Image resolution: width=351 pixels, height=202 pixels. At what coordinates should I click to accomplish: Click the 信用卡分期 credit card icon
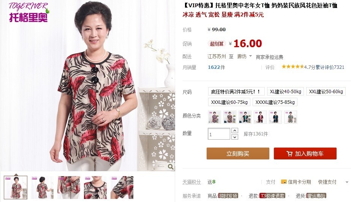point(284,182)
